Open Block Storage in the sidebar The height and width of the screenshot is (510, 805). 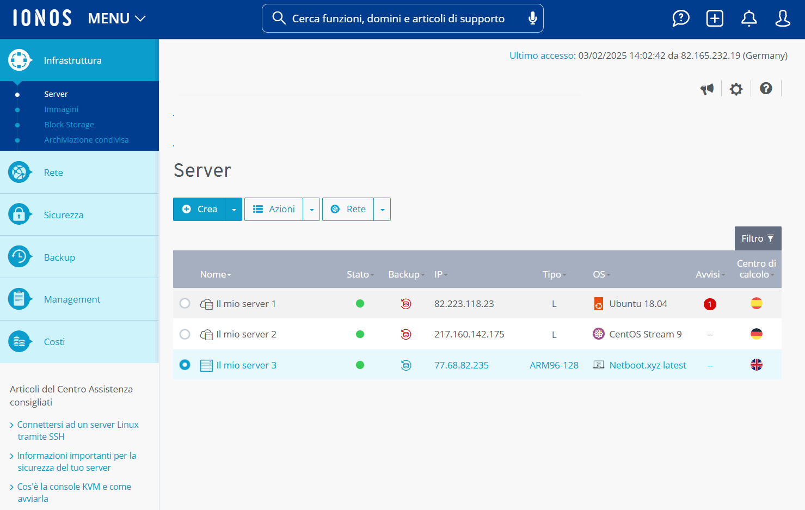coord(69,125)
